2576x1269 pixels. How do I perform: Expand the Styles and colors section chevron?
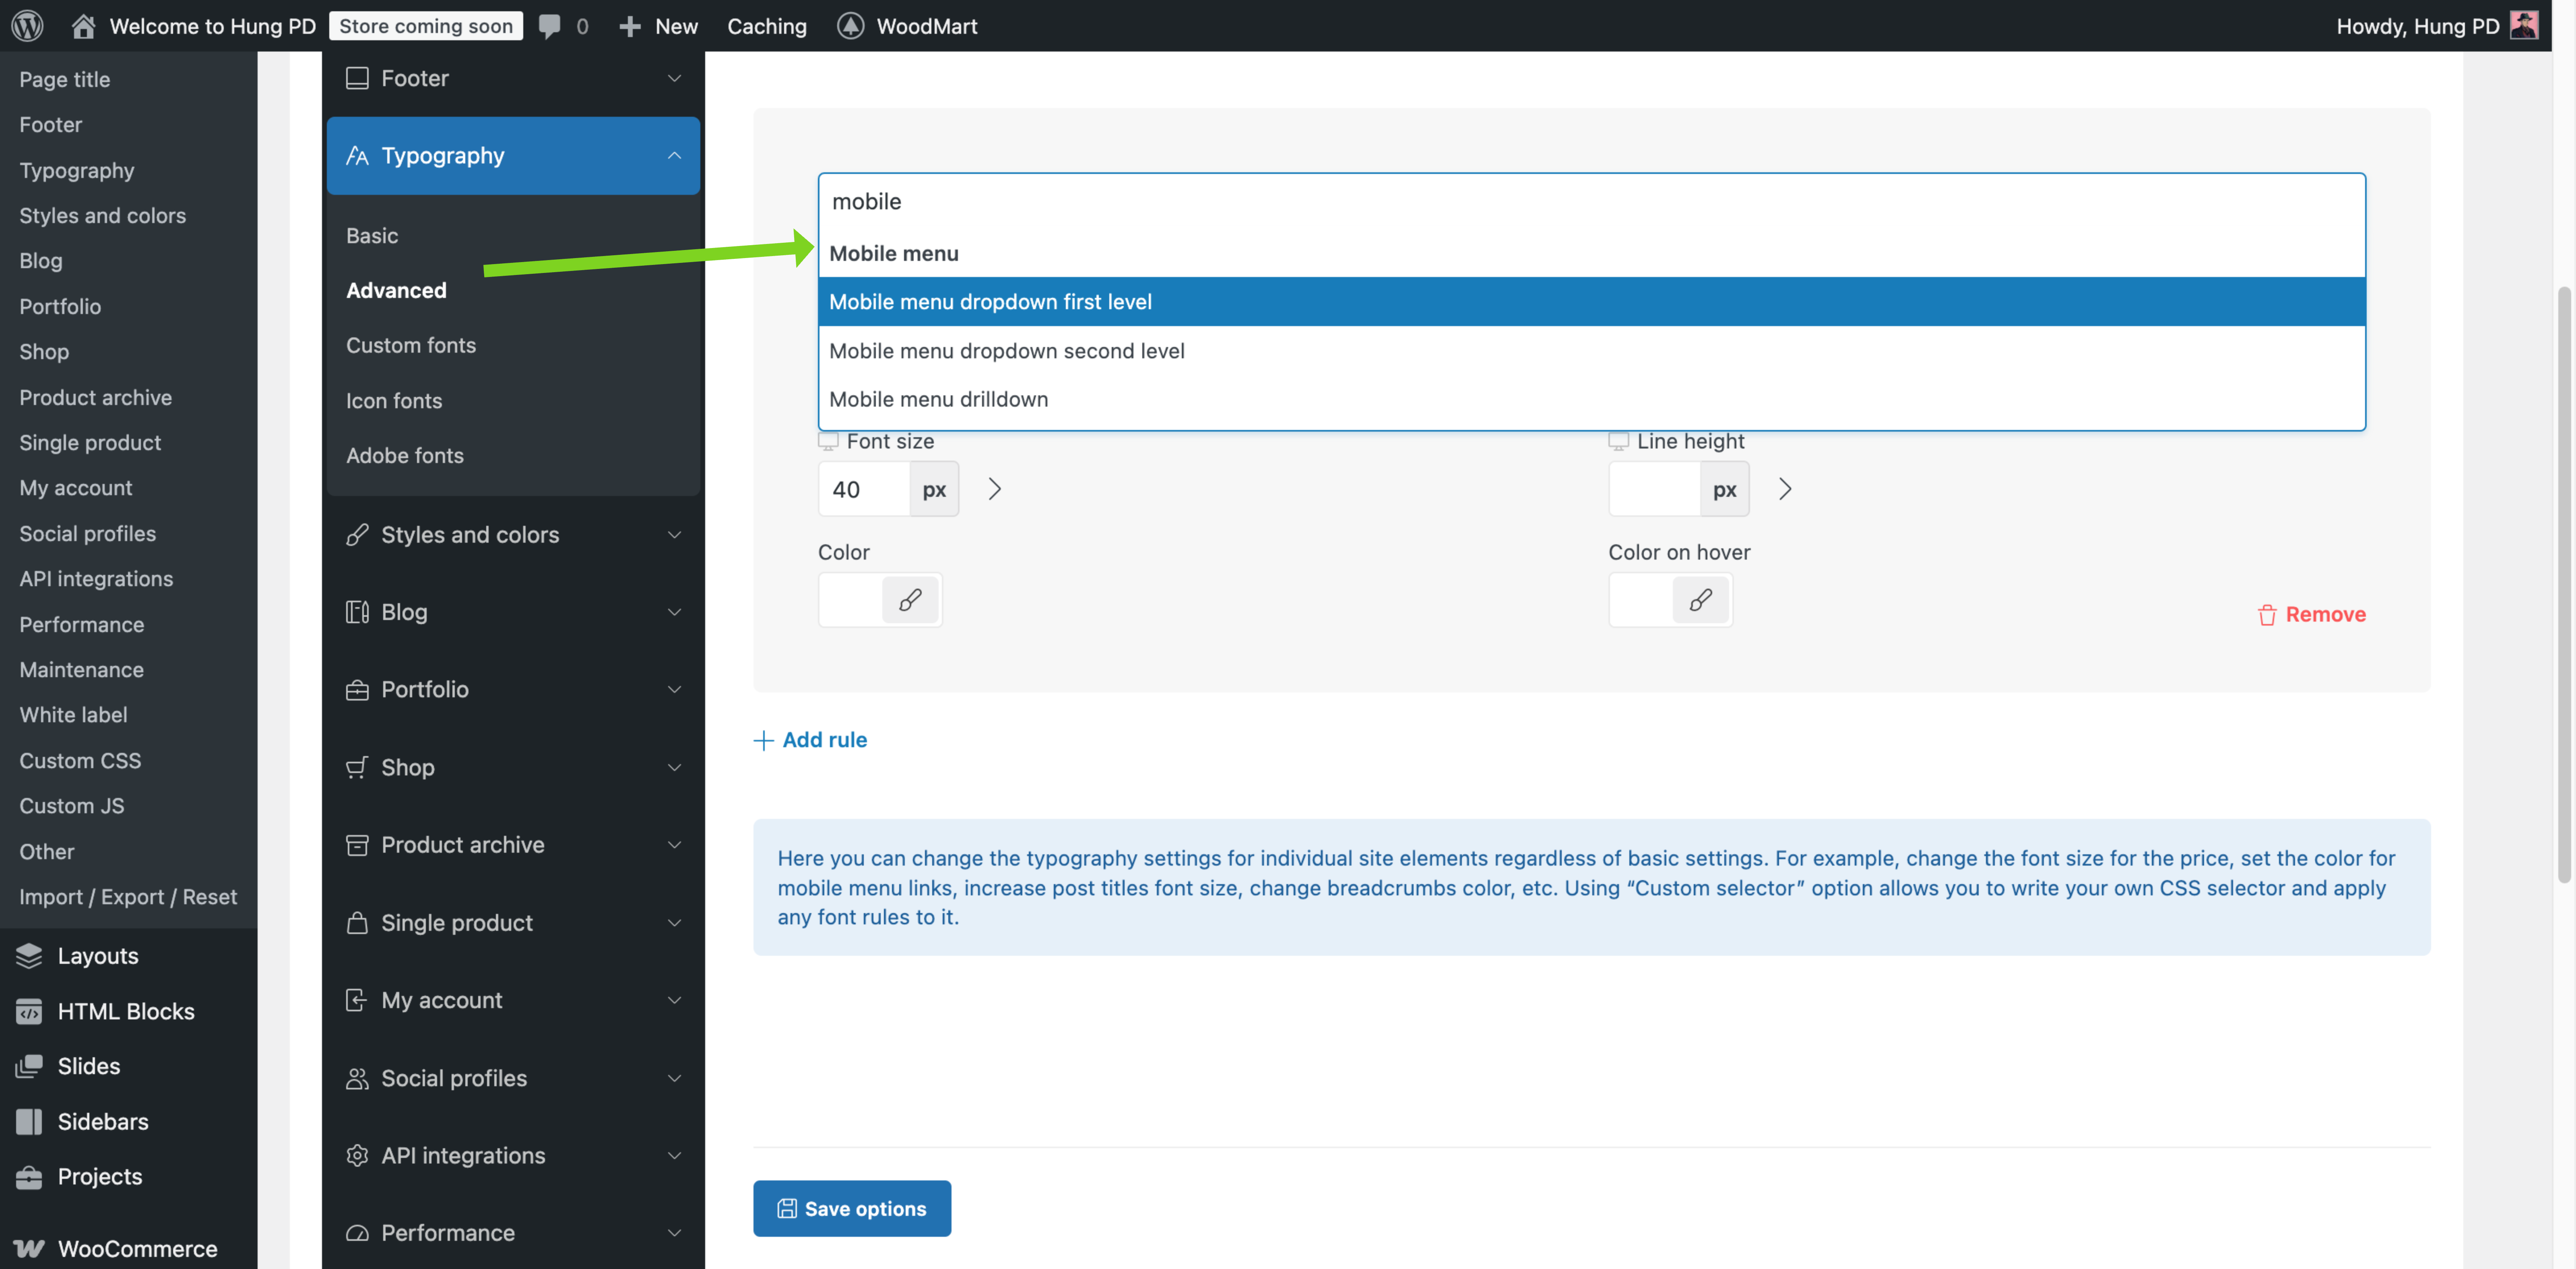tap(674, 535)
